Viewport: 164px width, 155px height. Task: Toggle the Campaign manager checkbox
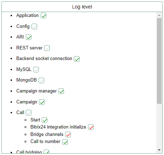[61, 91]
